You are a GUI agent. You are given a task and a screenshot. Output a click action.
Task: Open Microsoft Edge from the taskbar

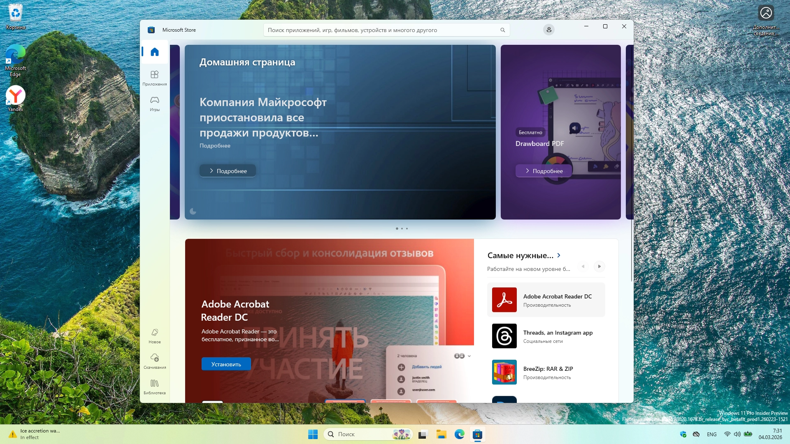(459, 434)
